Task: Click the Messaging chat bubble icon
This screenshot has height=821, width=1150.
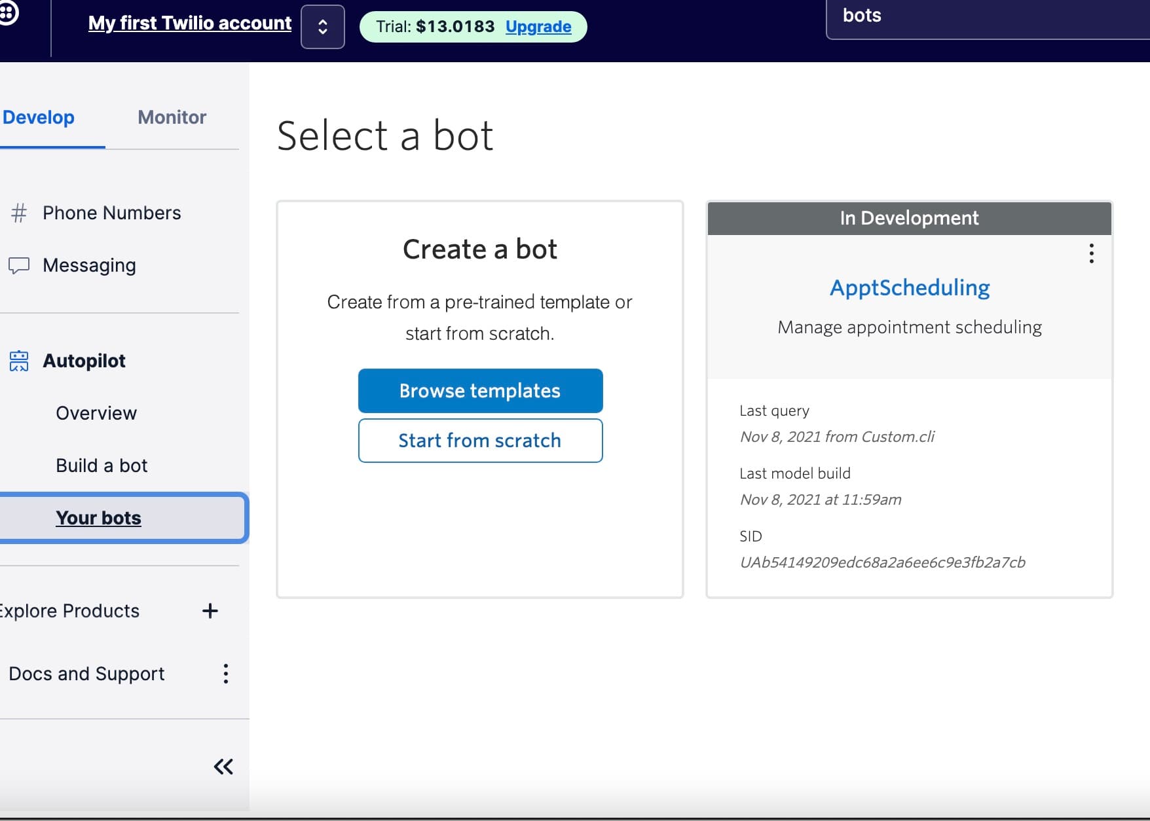Action: (x=19, y=265)
